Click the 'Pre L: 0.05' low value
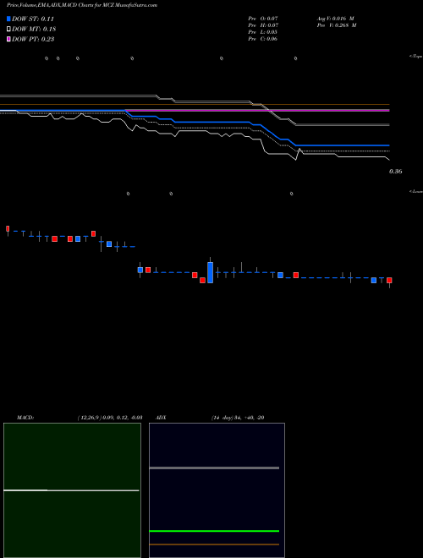This screenshot has height=558, width=423. tap(263, 32)
